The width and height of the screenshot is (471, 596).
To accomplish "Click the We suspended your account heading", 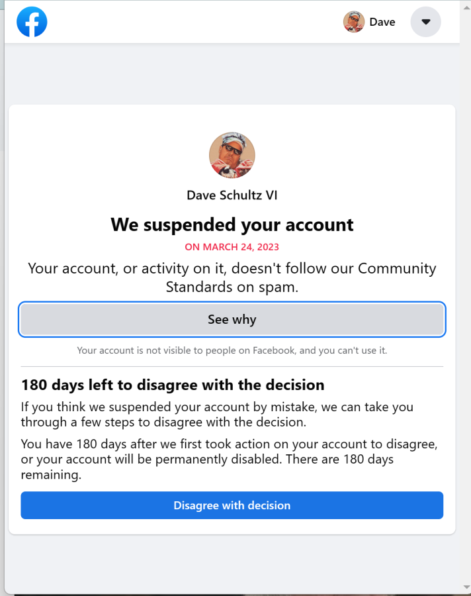I will click(232, 224).
